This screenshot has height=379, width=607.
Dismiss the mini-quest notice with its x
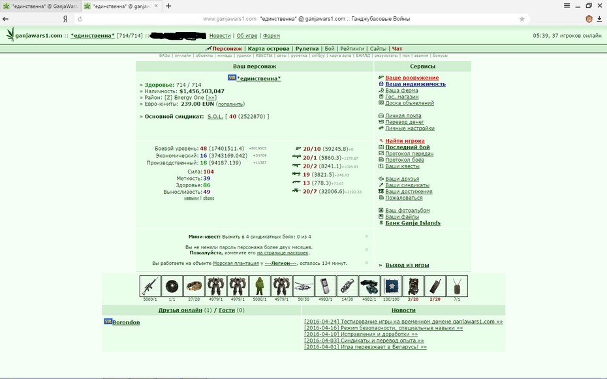(367, 236)
